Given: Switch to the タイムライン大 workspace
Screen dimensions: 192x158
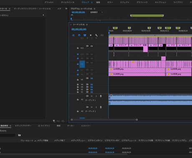Looking at the screenshot, I should pyautogui.click(x=68, y=2).
